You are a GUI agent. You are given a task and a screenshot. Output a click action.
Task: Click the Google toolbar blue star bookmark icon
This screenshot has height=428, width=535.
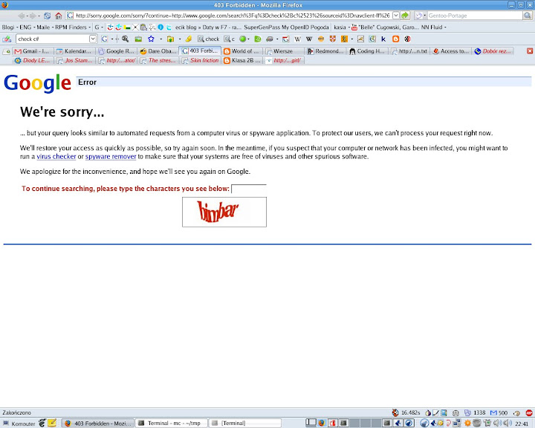tap(151, 39)
